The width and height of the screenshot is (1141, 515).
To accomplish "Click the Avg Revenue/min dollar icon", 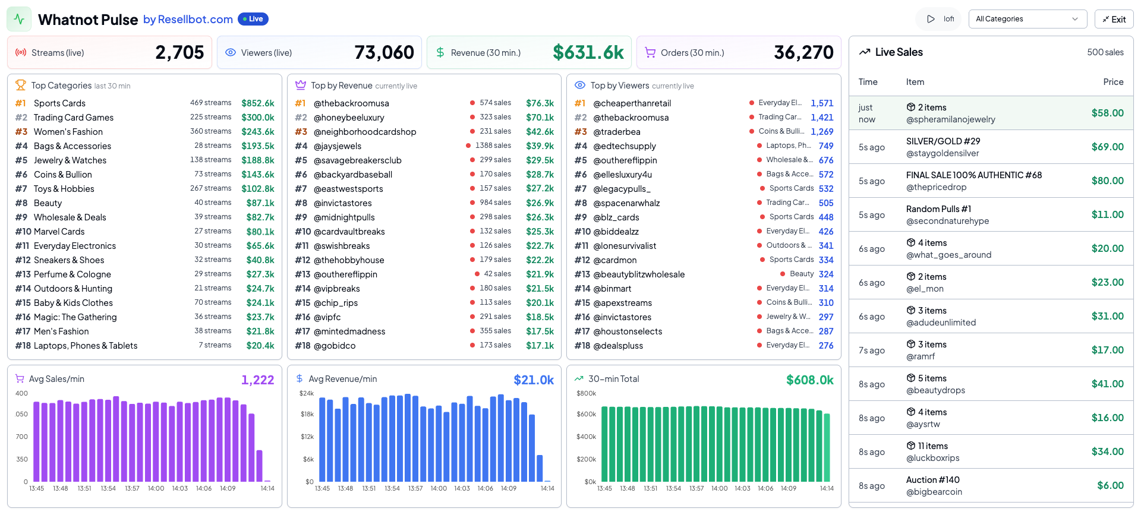I will coord(300,378).
